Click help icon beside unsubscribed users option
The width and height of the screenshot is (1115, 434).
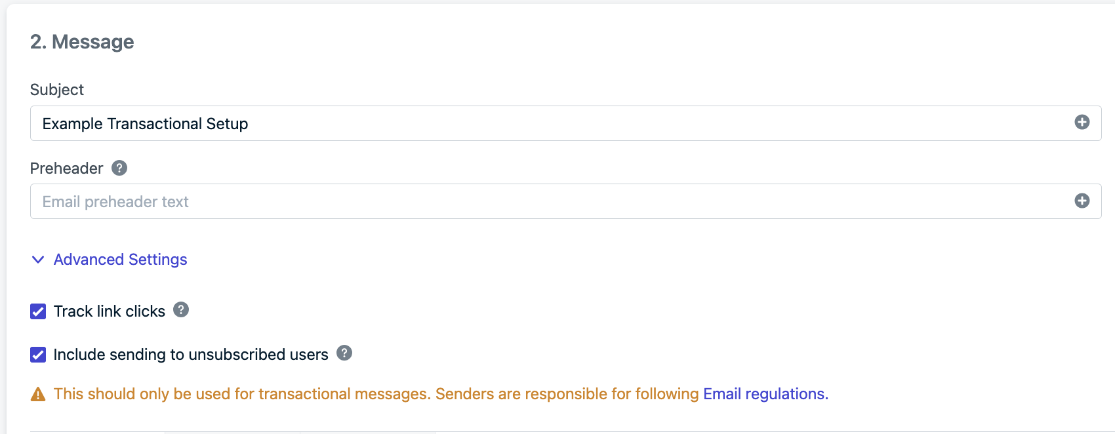point(344,353)
